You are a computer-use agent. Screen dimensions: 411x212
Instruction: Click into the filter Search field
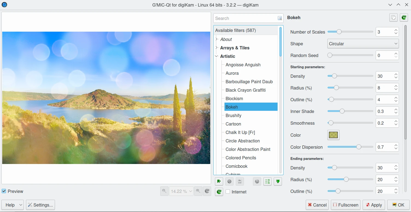(x=246, y=18)
